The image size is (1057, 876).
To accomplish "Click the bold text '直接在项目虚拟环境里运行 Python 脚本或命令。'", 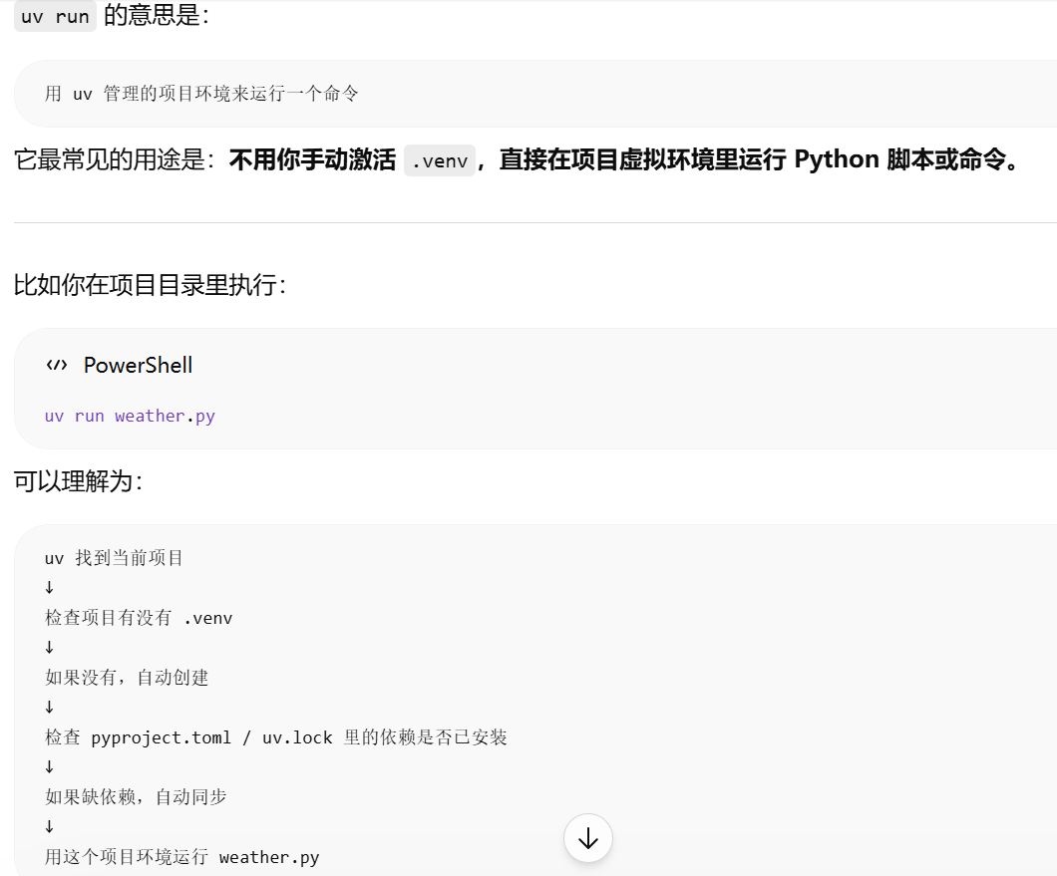I will click(761, 159).
